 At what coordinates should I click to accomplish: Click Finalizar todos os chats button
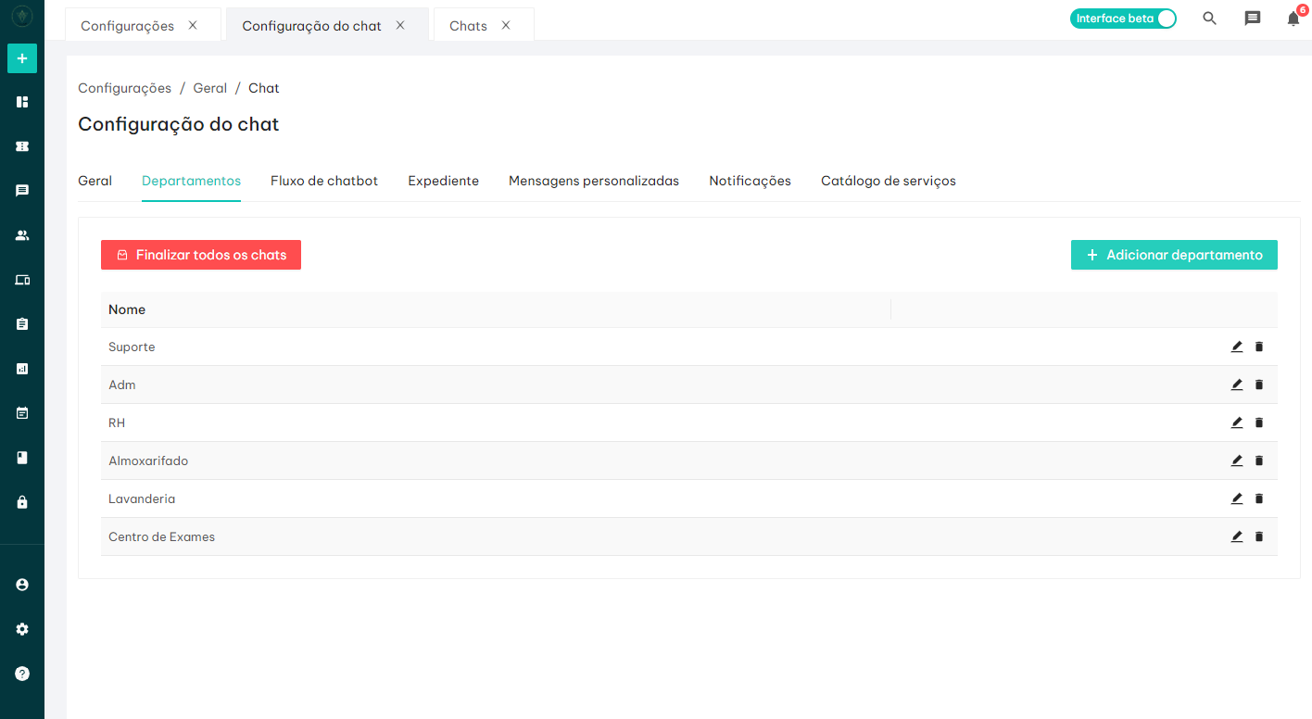(201, 255)
